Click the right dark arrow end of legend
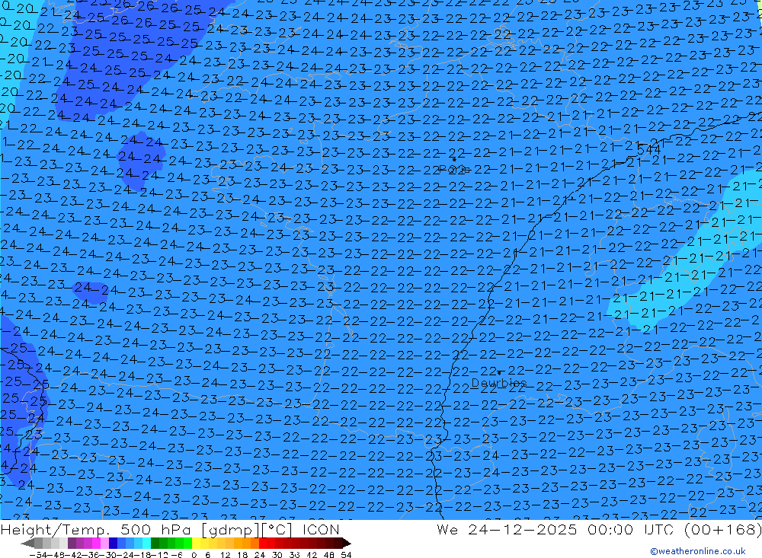762x558 pixels. click(x=346, y=543)
